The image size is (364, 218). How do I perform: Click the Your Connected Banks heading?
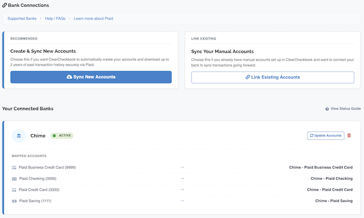point(28,108)
